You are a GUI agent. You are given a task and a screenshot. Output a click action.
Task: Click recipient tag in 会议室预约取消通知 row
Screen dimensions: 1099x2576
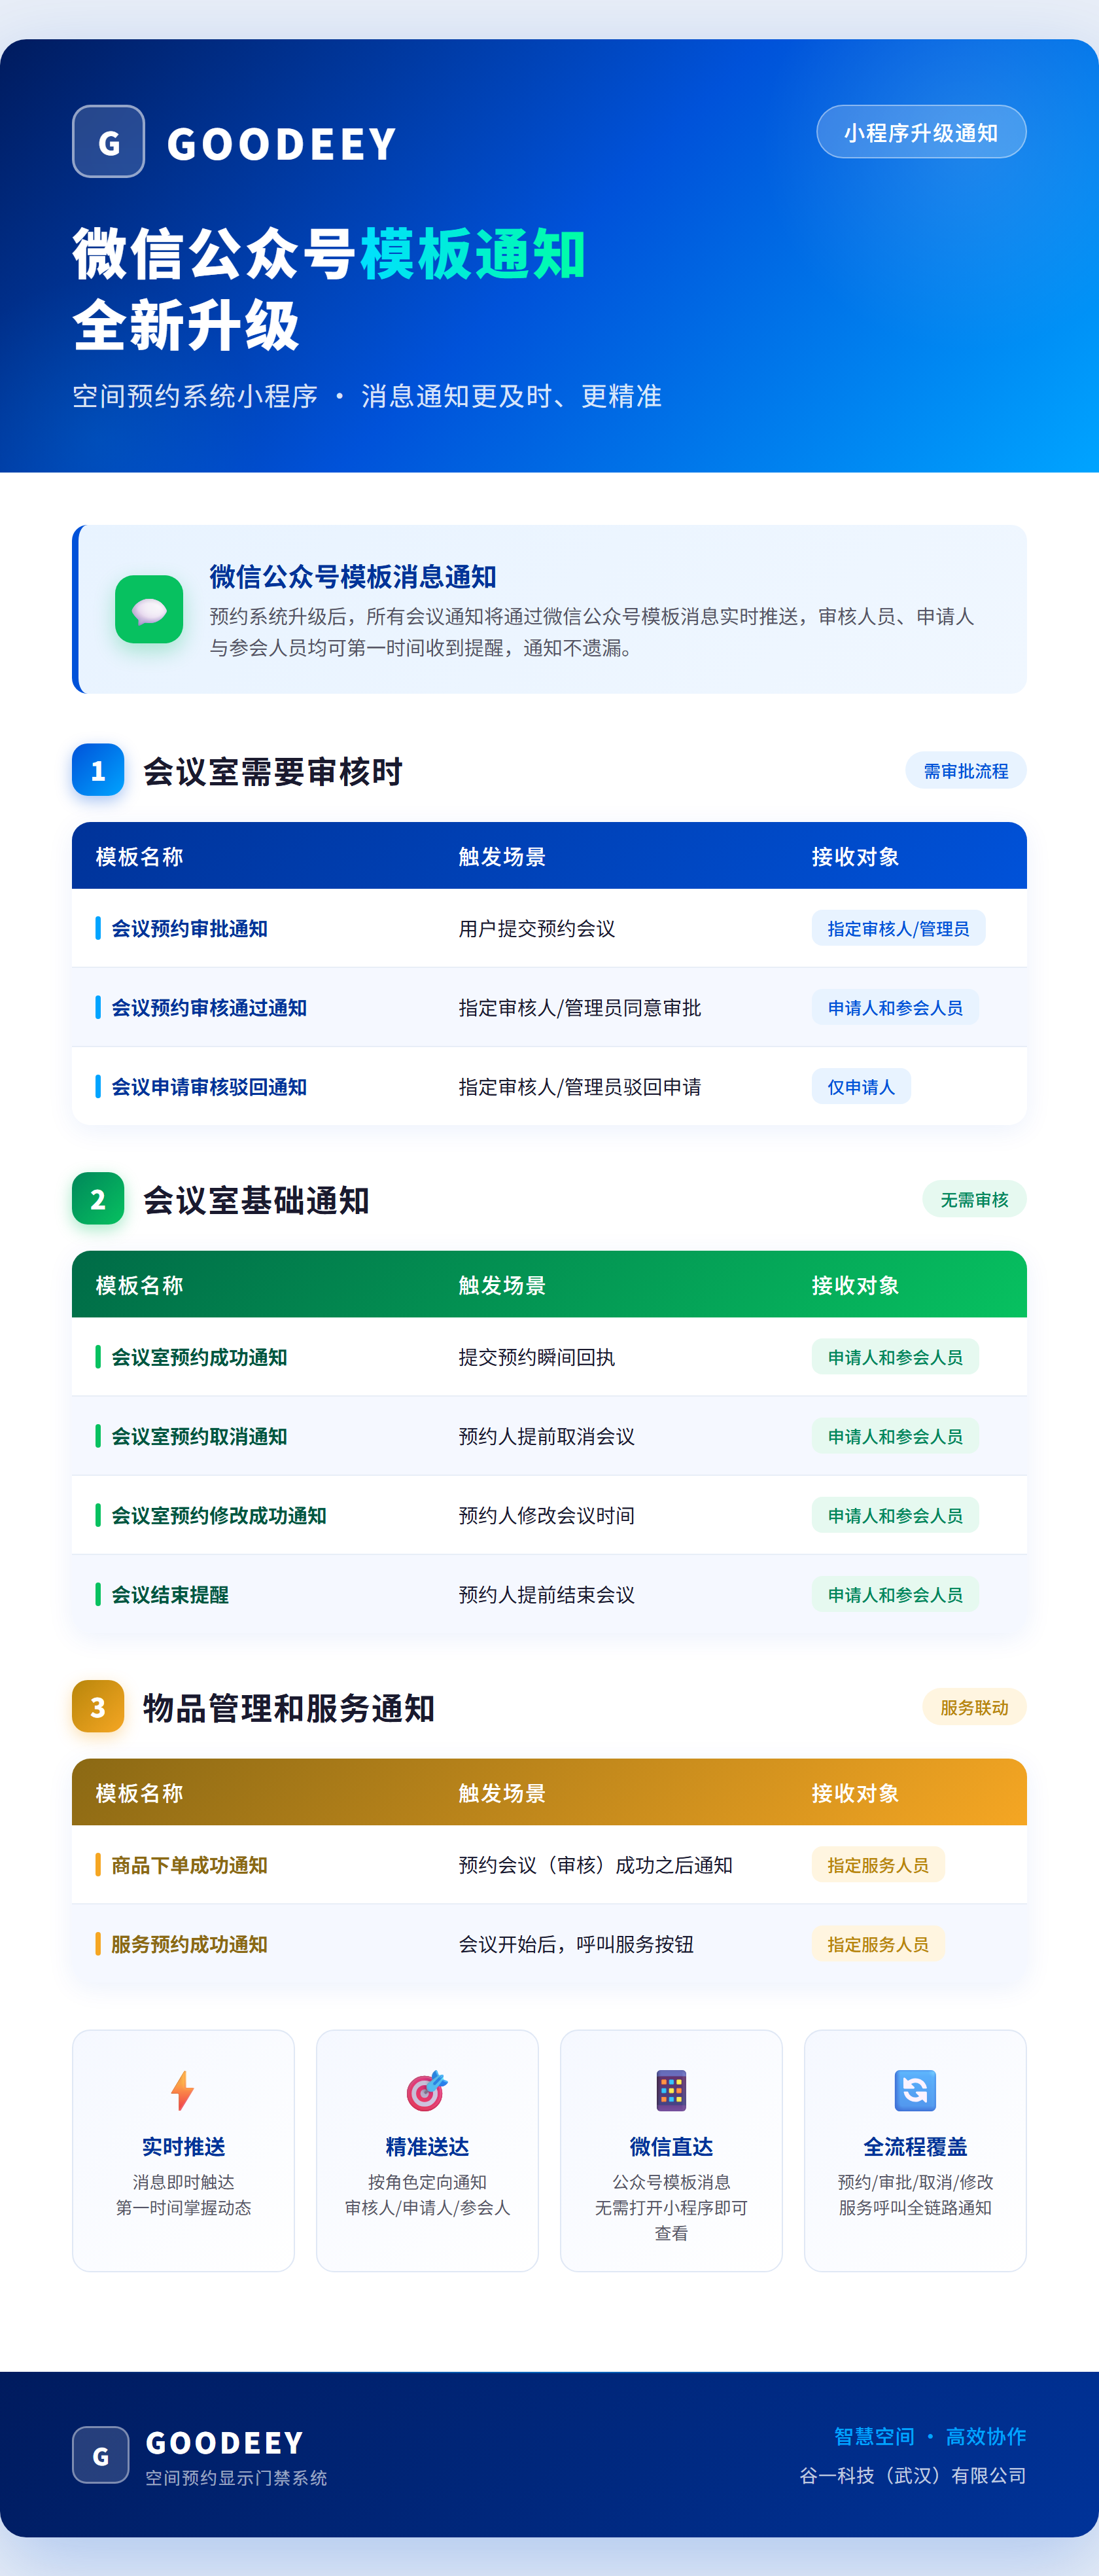895,1436
